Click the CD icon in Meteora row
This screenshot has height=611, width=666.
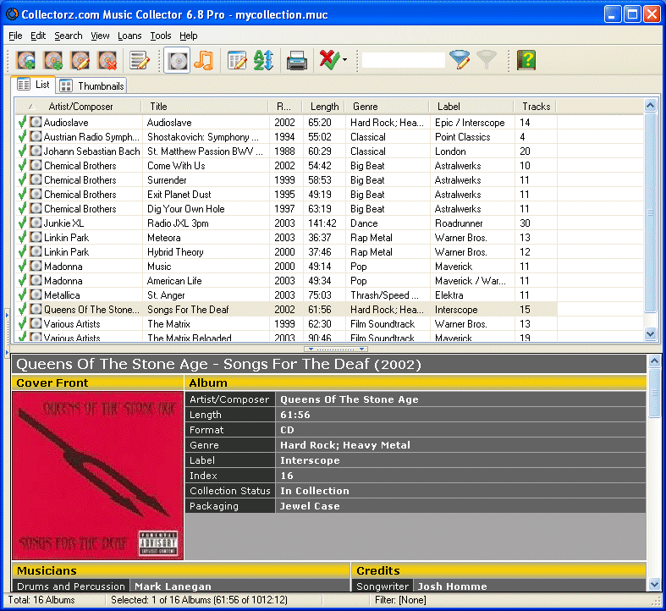[36, 238]
